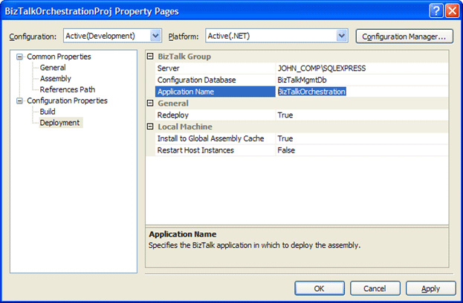The image size is (463, 303).
Task: Click the Apply button
Action: tap(430, 288)
